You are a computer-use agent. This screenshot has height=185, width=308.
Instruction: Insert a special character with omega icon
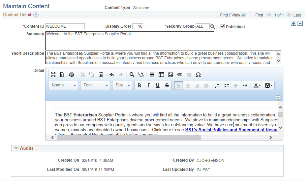point(198,75)
